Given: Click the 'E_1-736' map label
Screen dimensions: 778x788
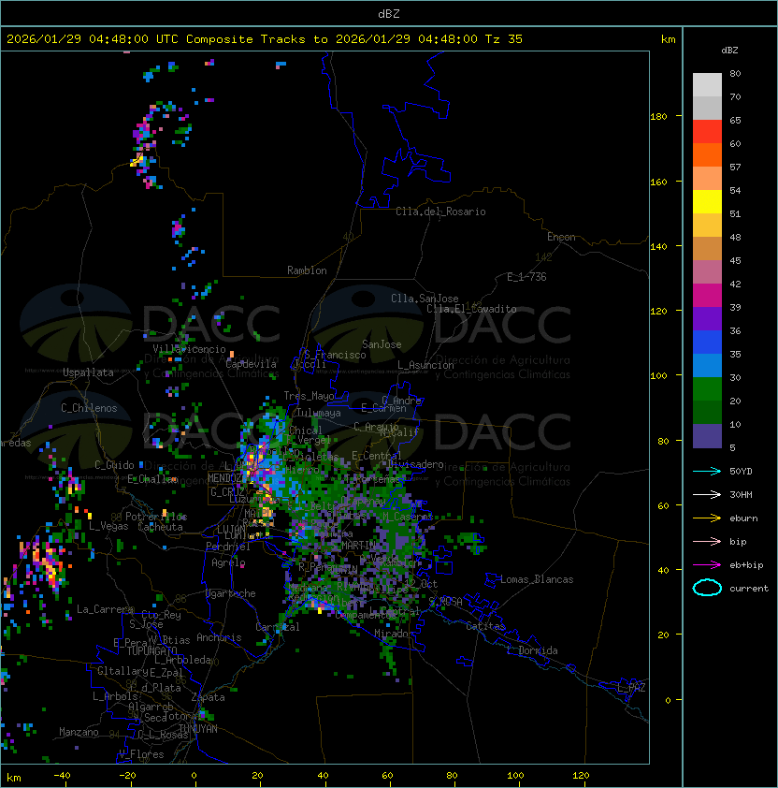Looking at the screenshot, I should click(526, 277).
